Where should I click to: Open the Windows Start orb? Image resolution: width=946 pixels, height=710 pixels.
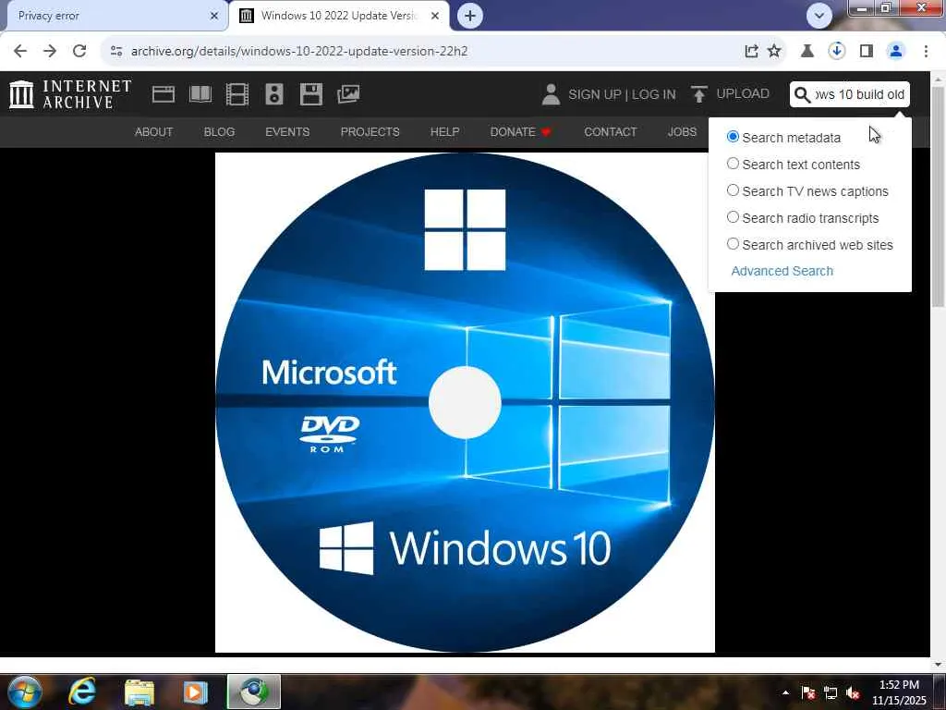24,692
